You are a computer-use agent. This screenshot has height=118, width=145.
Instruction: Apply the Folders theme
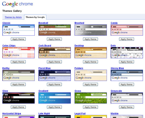[x=90, y=84]
